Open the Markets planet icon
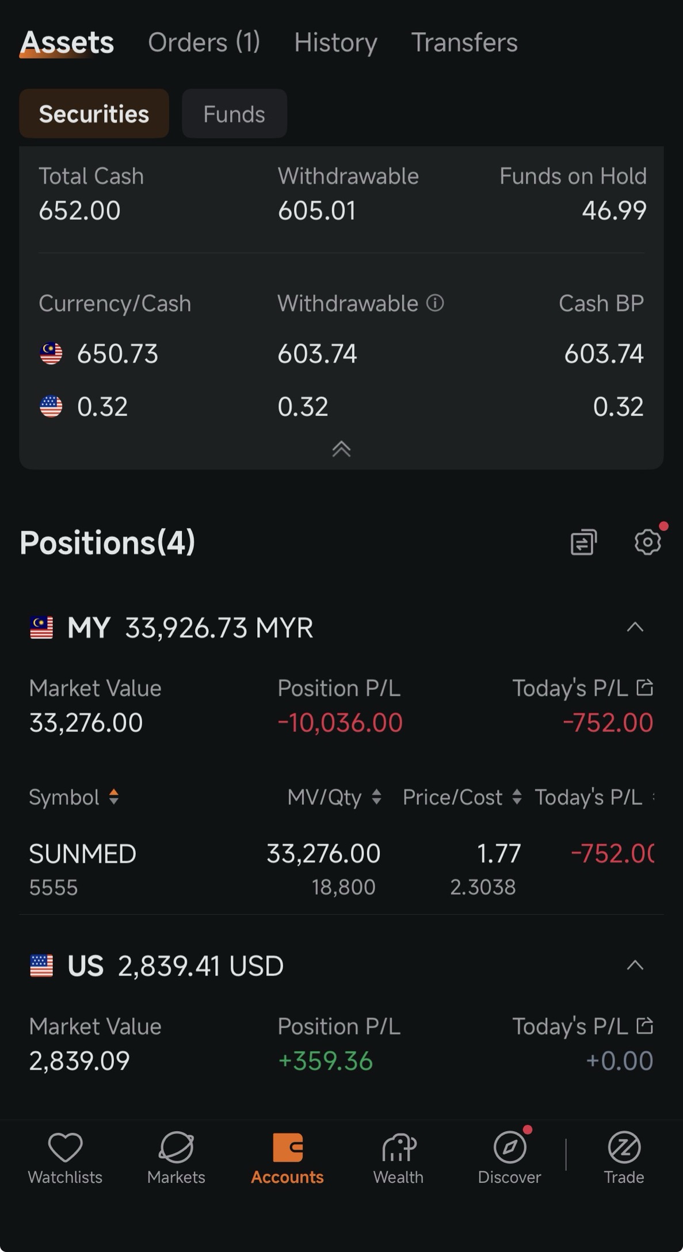Image resolution: width=683 pixels, height=1252 pixels. coord(176,1147)
